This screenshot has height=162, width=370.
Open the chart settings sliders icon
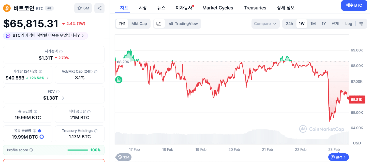361,23
